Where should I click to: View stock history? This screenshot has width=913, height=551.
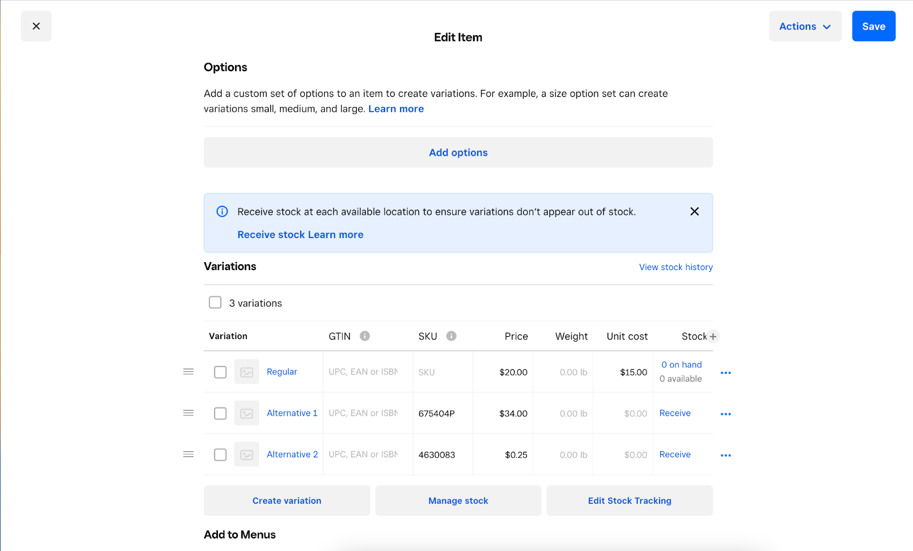(676, 267)
